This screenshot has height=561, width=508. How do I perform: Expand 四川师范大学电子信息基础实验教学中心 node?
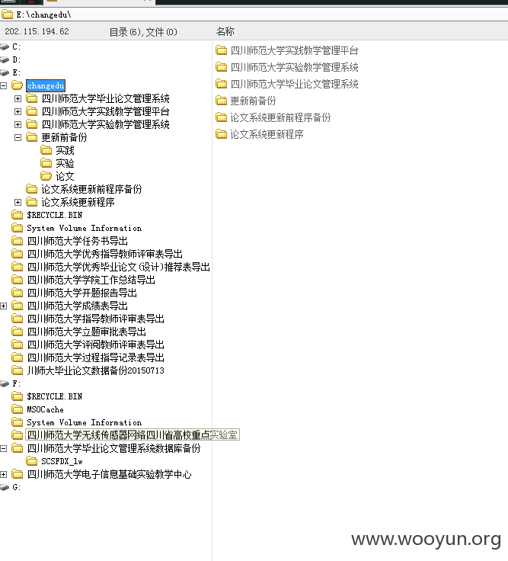point(4,474)
